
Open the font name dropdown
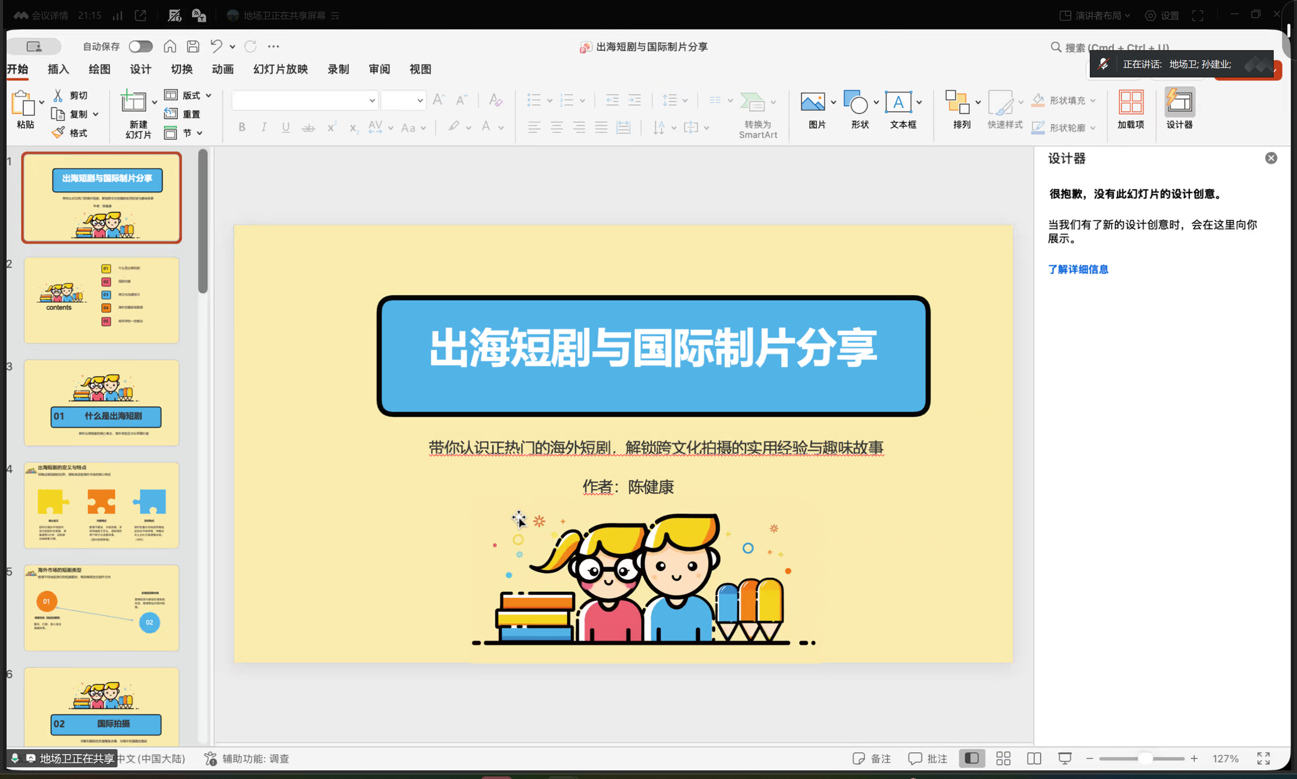372,100
